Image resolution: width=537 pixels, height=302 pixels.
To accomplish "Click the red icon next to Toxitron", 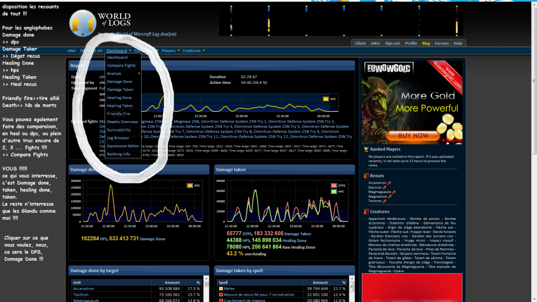I will pos(384,201).
